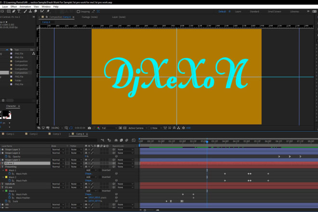Screen dimensions: 318x212
Task: Click the composition flowchart icon in viewer
Action: [x=178, y=128]
